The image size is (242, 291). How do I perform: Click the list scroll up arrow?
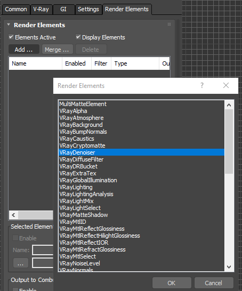[229, 105]
